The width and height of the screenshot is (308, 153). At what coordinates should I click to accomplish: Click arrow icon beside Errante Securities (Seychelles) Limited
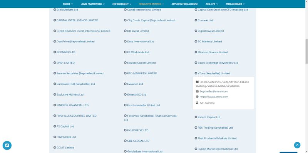(55, 73)
